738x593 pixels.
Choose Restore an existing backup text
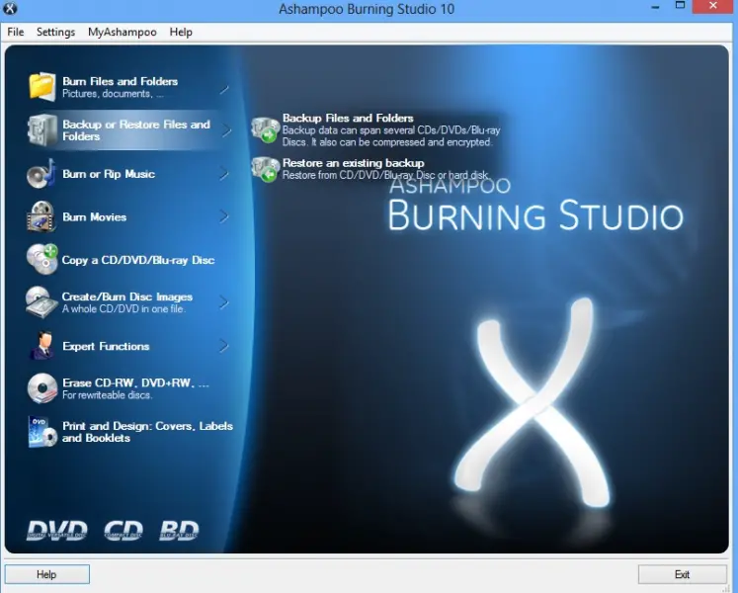pos(354,163)
